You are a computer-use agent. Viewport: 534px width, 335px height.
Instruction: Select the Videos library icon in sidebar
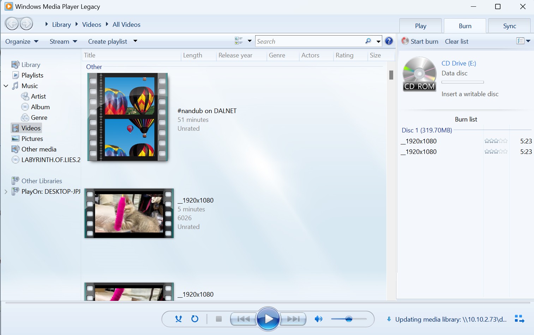coord(16,128)
